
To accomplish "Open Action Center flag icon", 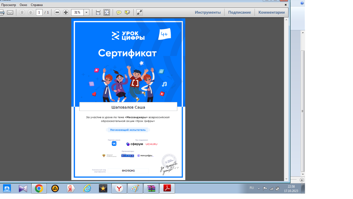I will [265, 188].
